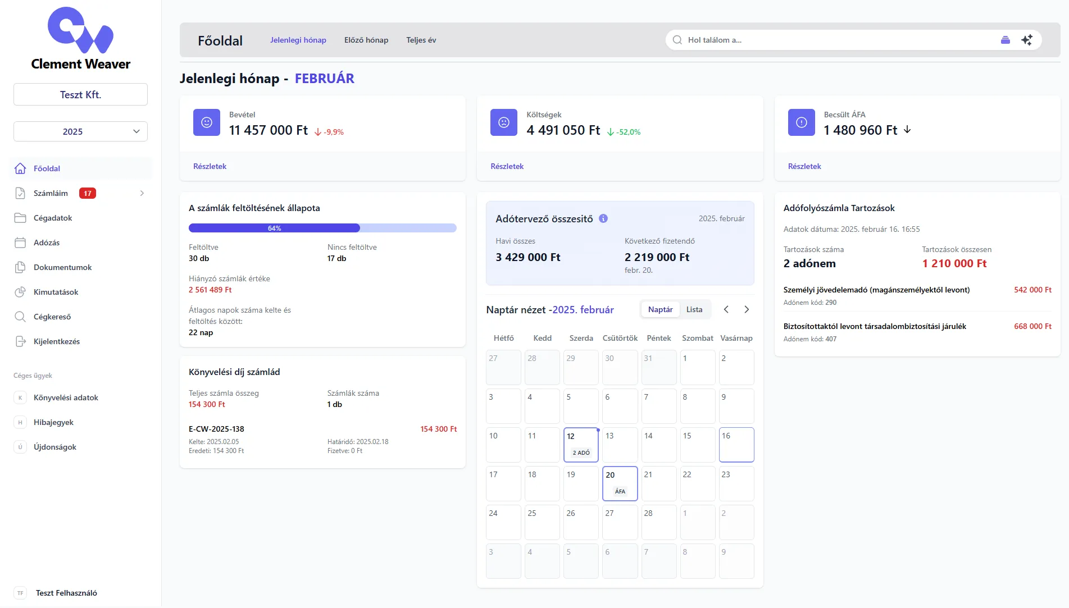The width and height of the screenshot is (1069, 608).
Task: Click the Kimutatások pie chart icon
Action: 20,292
